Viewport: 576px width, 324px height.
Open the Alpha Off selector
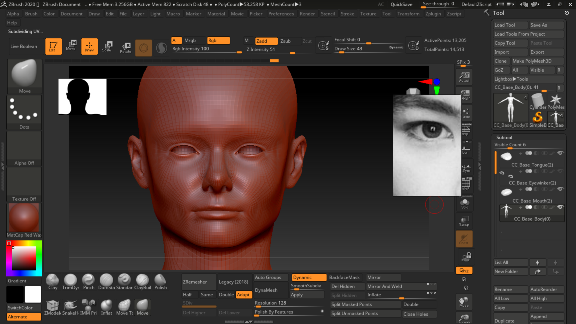point(24,148)
